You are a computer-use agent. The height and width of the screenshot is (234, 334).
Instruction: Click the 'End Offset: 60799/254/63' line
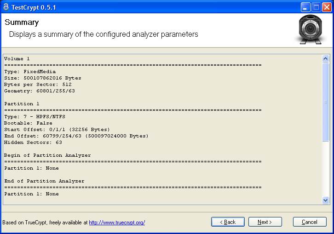coord(76,136)
